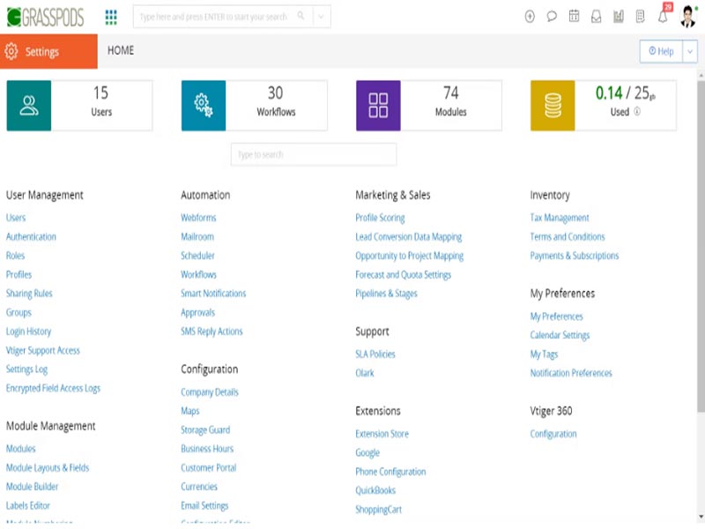The height and width of the screenshot is (529, 705).
Task: Open the search bar dropdown arrow
Action: [319, 15]
